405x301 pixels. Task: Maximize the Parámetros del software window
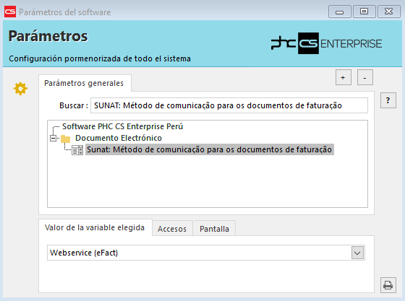point(364,12)
